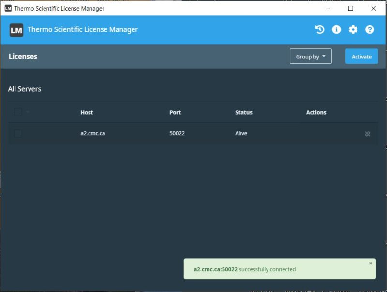387x292 pixels.
Task: Click the Licenses section title
Action: pyautogui.click(x=23, y=56)
